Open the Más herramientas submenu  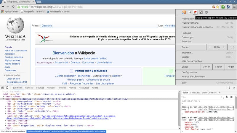click(x=206, y=61)
